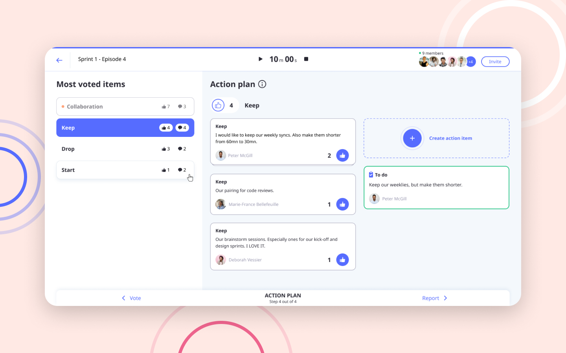Click the Sprint 1 - Episode 4 title
This screenshot has height=353, width=566.
[x=102, y=59]
